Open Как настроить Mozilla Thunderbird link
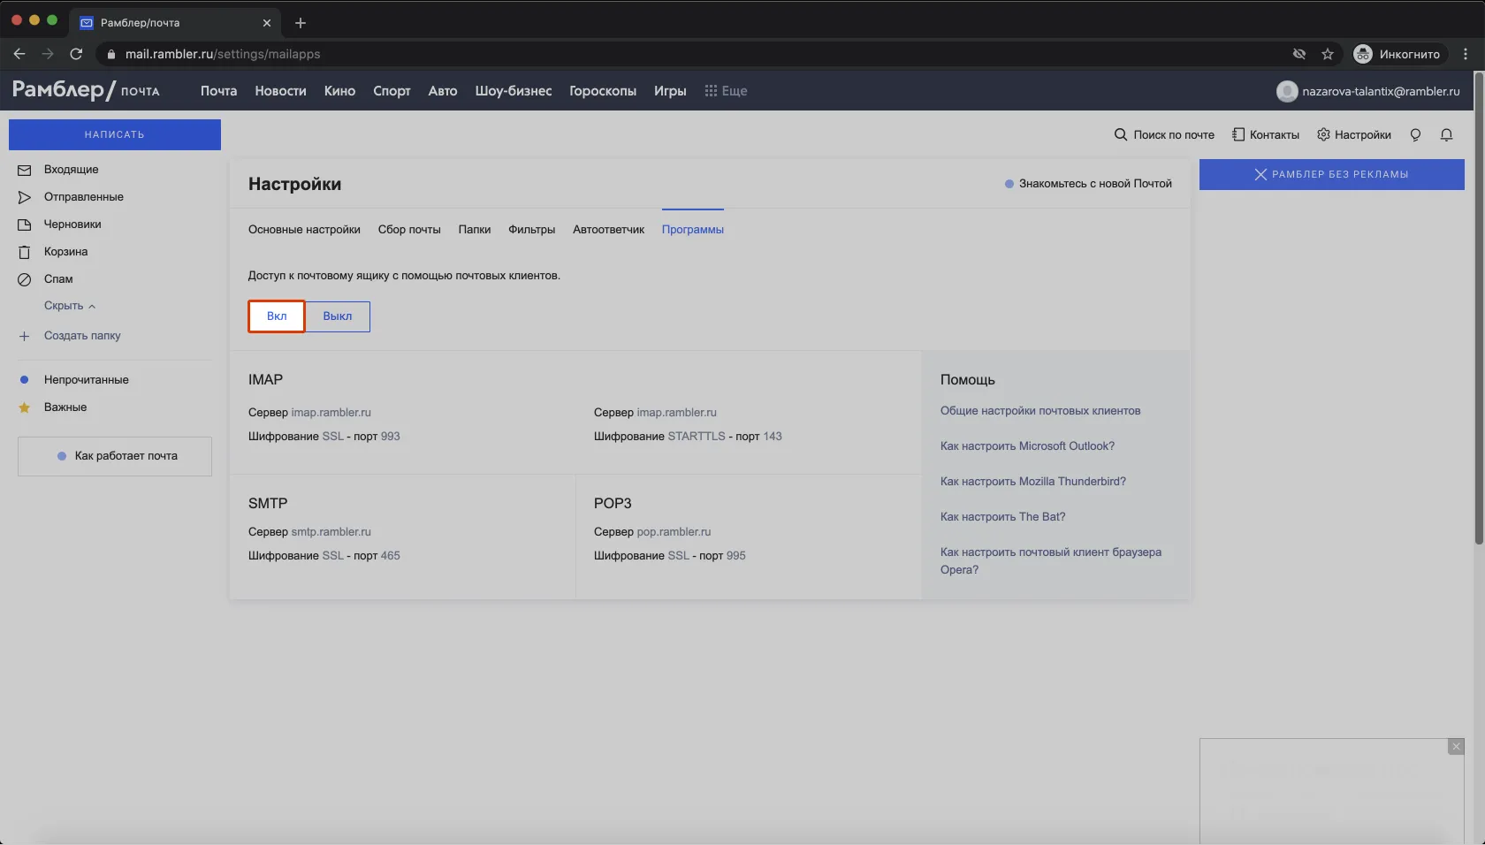 (x=1033, y=482)
